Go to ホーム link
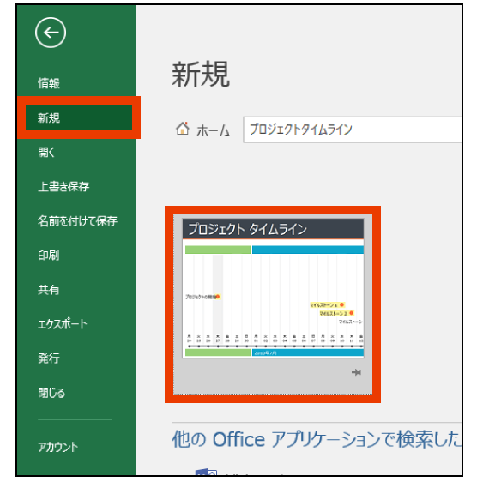Viewport: 477px width, 482px height. [x=213, y=130]
